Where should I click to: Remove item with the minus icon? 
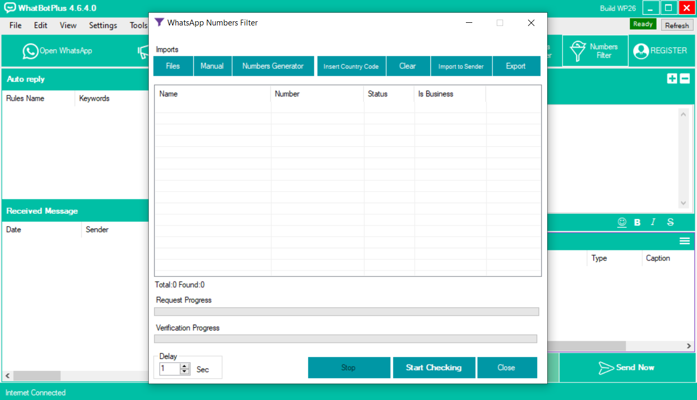(x=685, y=79)
